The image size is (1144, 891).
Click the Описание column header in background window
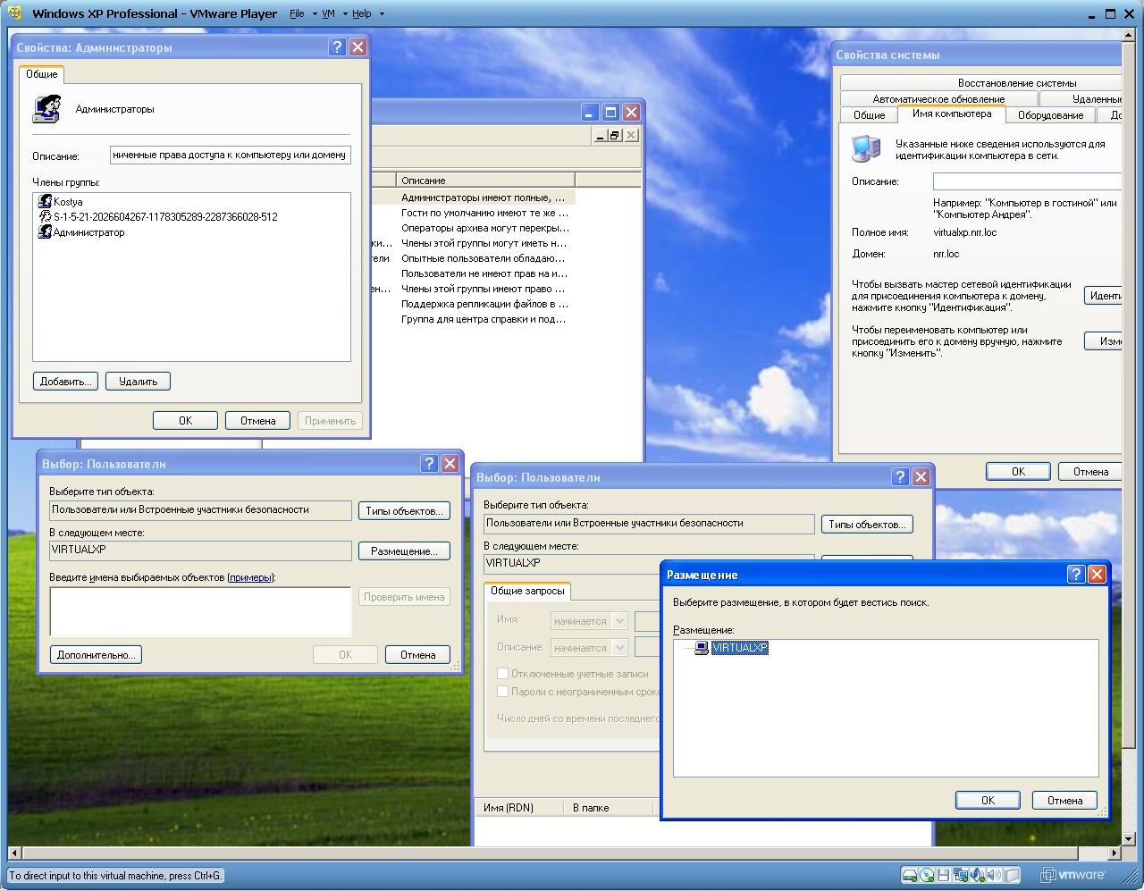coord(485,180)
